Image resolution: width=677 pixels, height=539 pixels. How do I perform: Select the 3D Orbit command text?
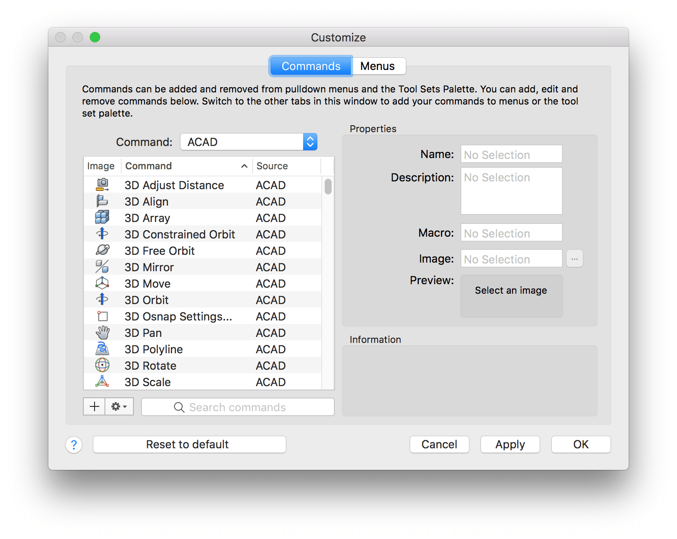pos(147,300)
